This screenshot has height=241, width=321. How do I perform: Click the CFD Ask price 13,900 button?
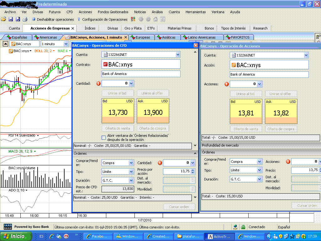153,112
